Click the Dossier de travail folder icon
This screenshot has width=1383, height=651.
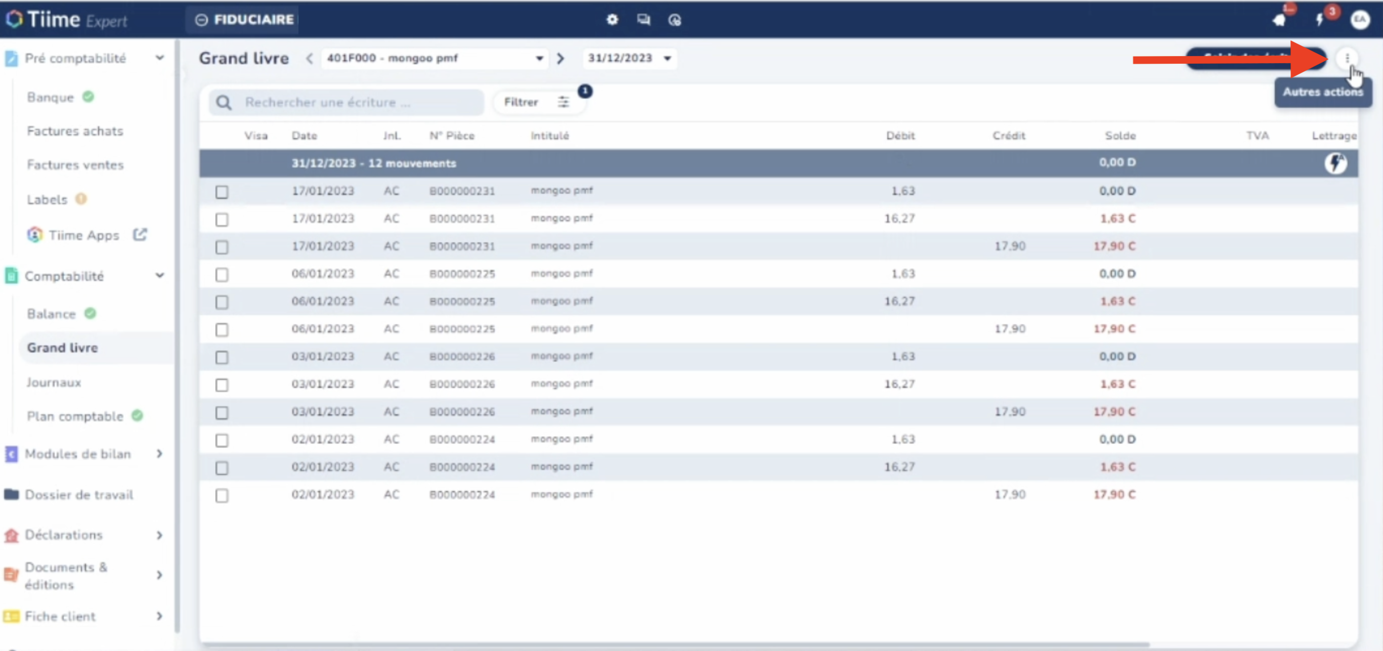coord(11,494)
